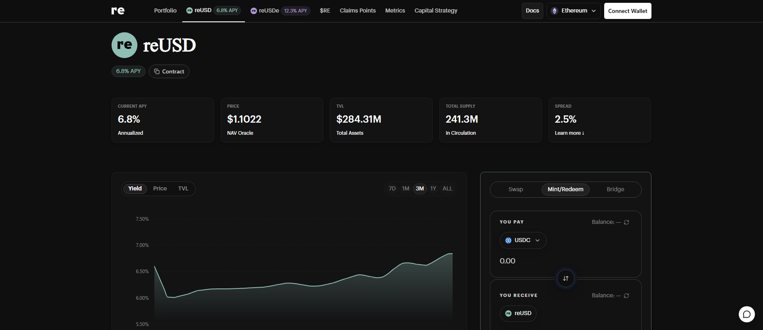Select the Bridge tab

tap(615, 190)
